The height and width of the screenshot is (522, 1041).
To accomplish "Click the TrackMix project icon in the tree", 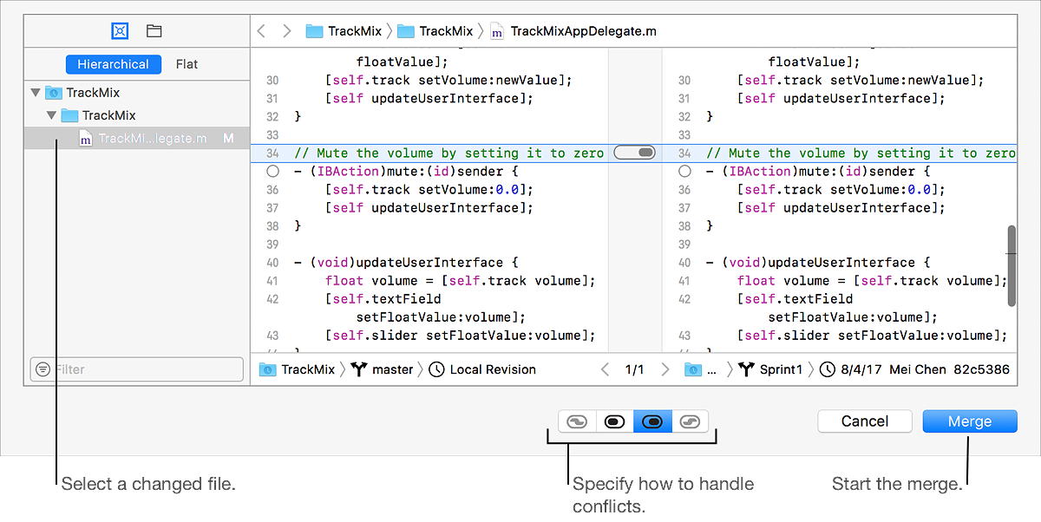I will pyautogui.click(x=53, y=92).
